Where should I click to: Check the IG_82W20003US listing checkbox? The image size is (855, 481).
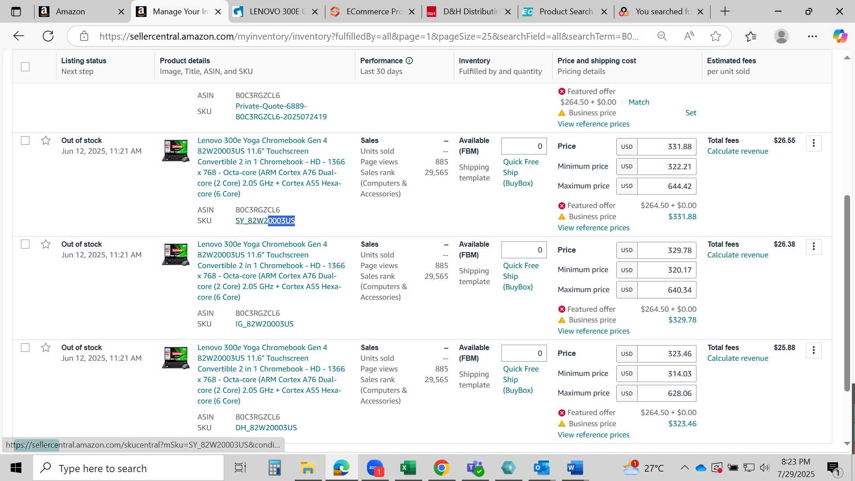click(25, 244)
